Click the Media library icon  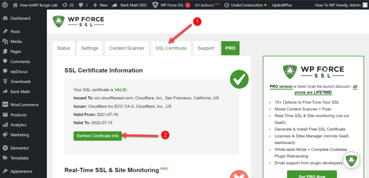pos(5,42)
